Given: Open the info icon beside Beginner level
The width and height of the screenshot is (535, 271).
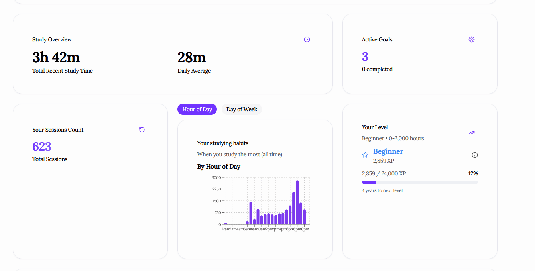Looking at the screenshot, I should [474, 155].
